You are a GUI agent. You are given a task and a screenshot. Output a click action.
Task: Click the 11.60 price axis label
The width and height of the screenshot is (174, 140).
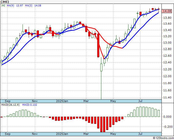(x=167, y=90)
